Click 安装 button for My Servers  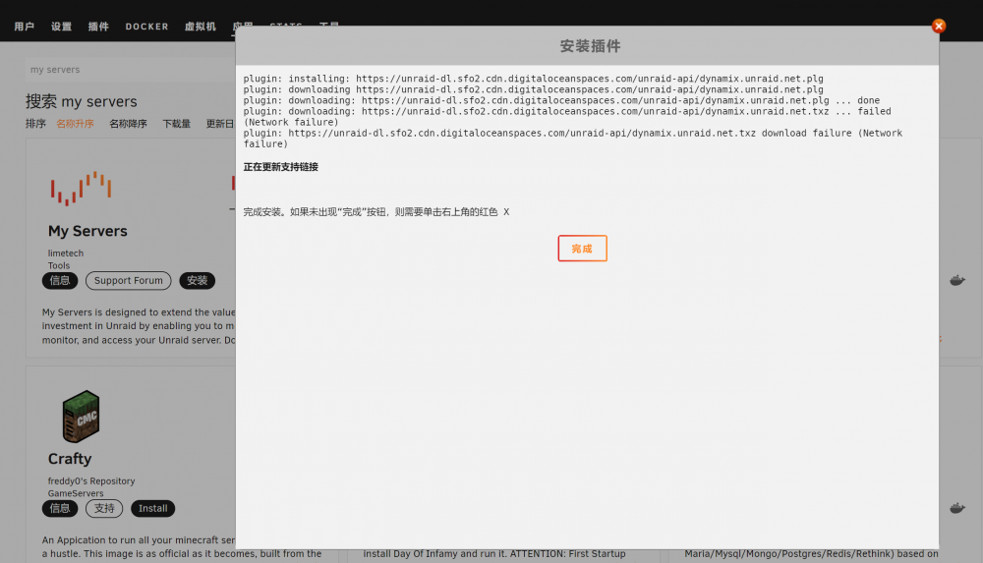[x=197, y=280]
